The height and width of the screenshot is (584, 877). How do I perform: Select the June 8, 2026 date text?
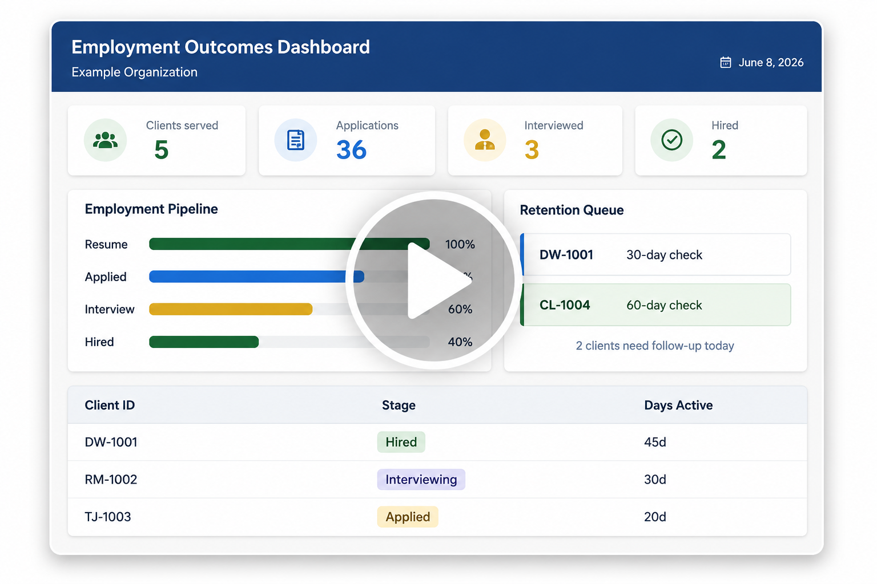tap(771, 63)
